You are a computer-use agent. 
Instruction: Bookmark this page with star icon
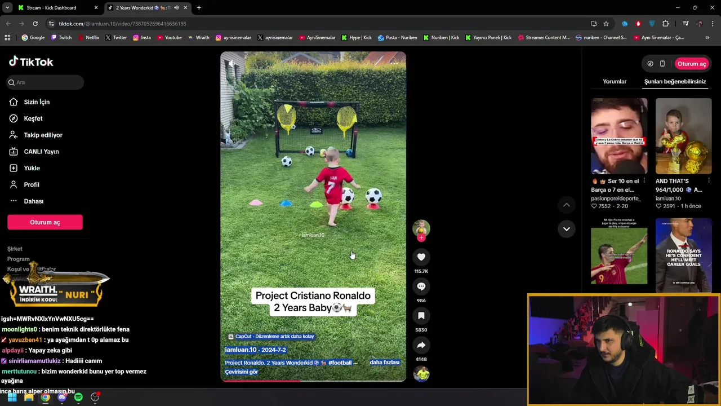pos(606,24)
